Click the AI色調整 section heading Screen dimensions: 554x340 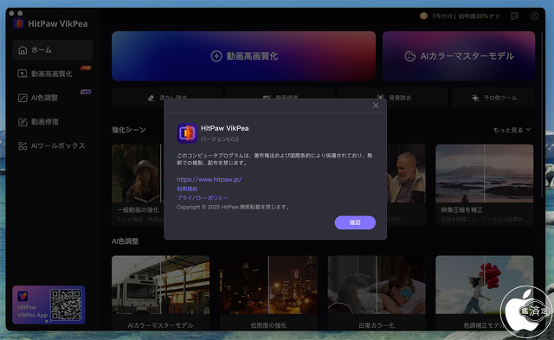(x=125, y=241)
